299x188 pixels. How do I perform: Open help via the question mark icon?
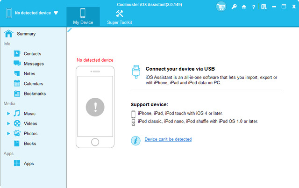(x=253, y=7)
